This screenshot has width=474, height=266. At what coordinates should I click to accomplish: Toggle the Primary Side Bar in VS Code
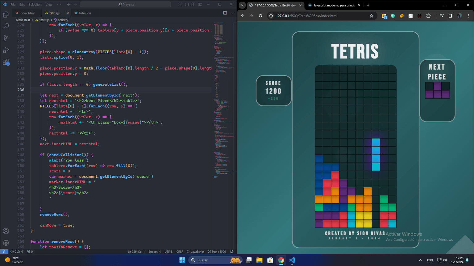click(181, 5)
